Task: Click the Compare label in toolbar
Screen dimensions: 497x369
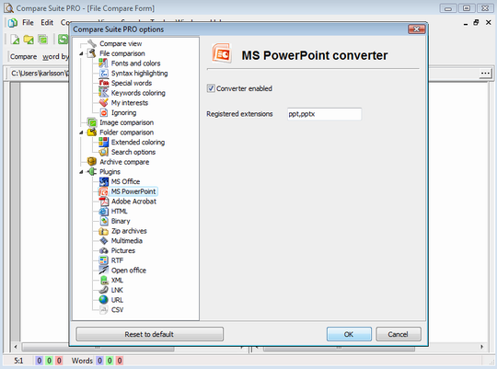Action: coord(23,57)
